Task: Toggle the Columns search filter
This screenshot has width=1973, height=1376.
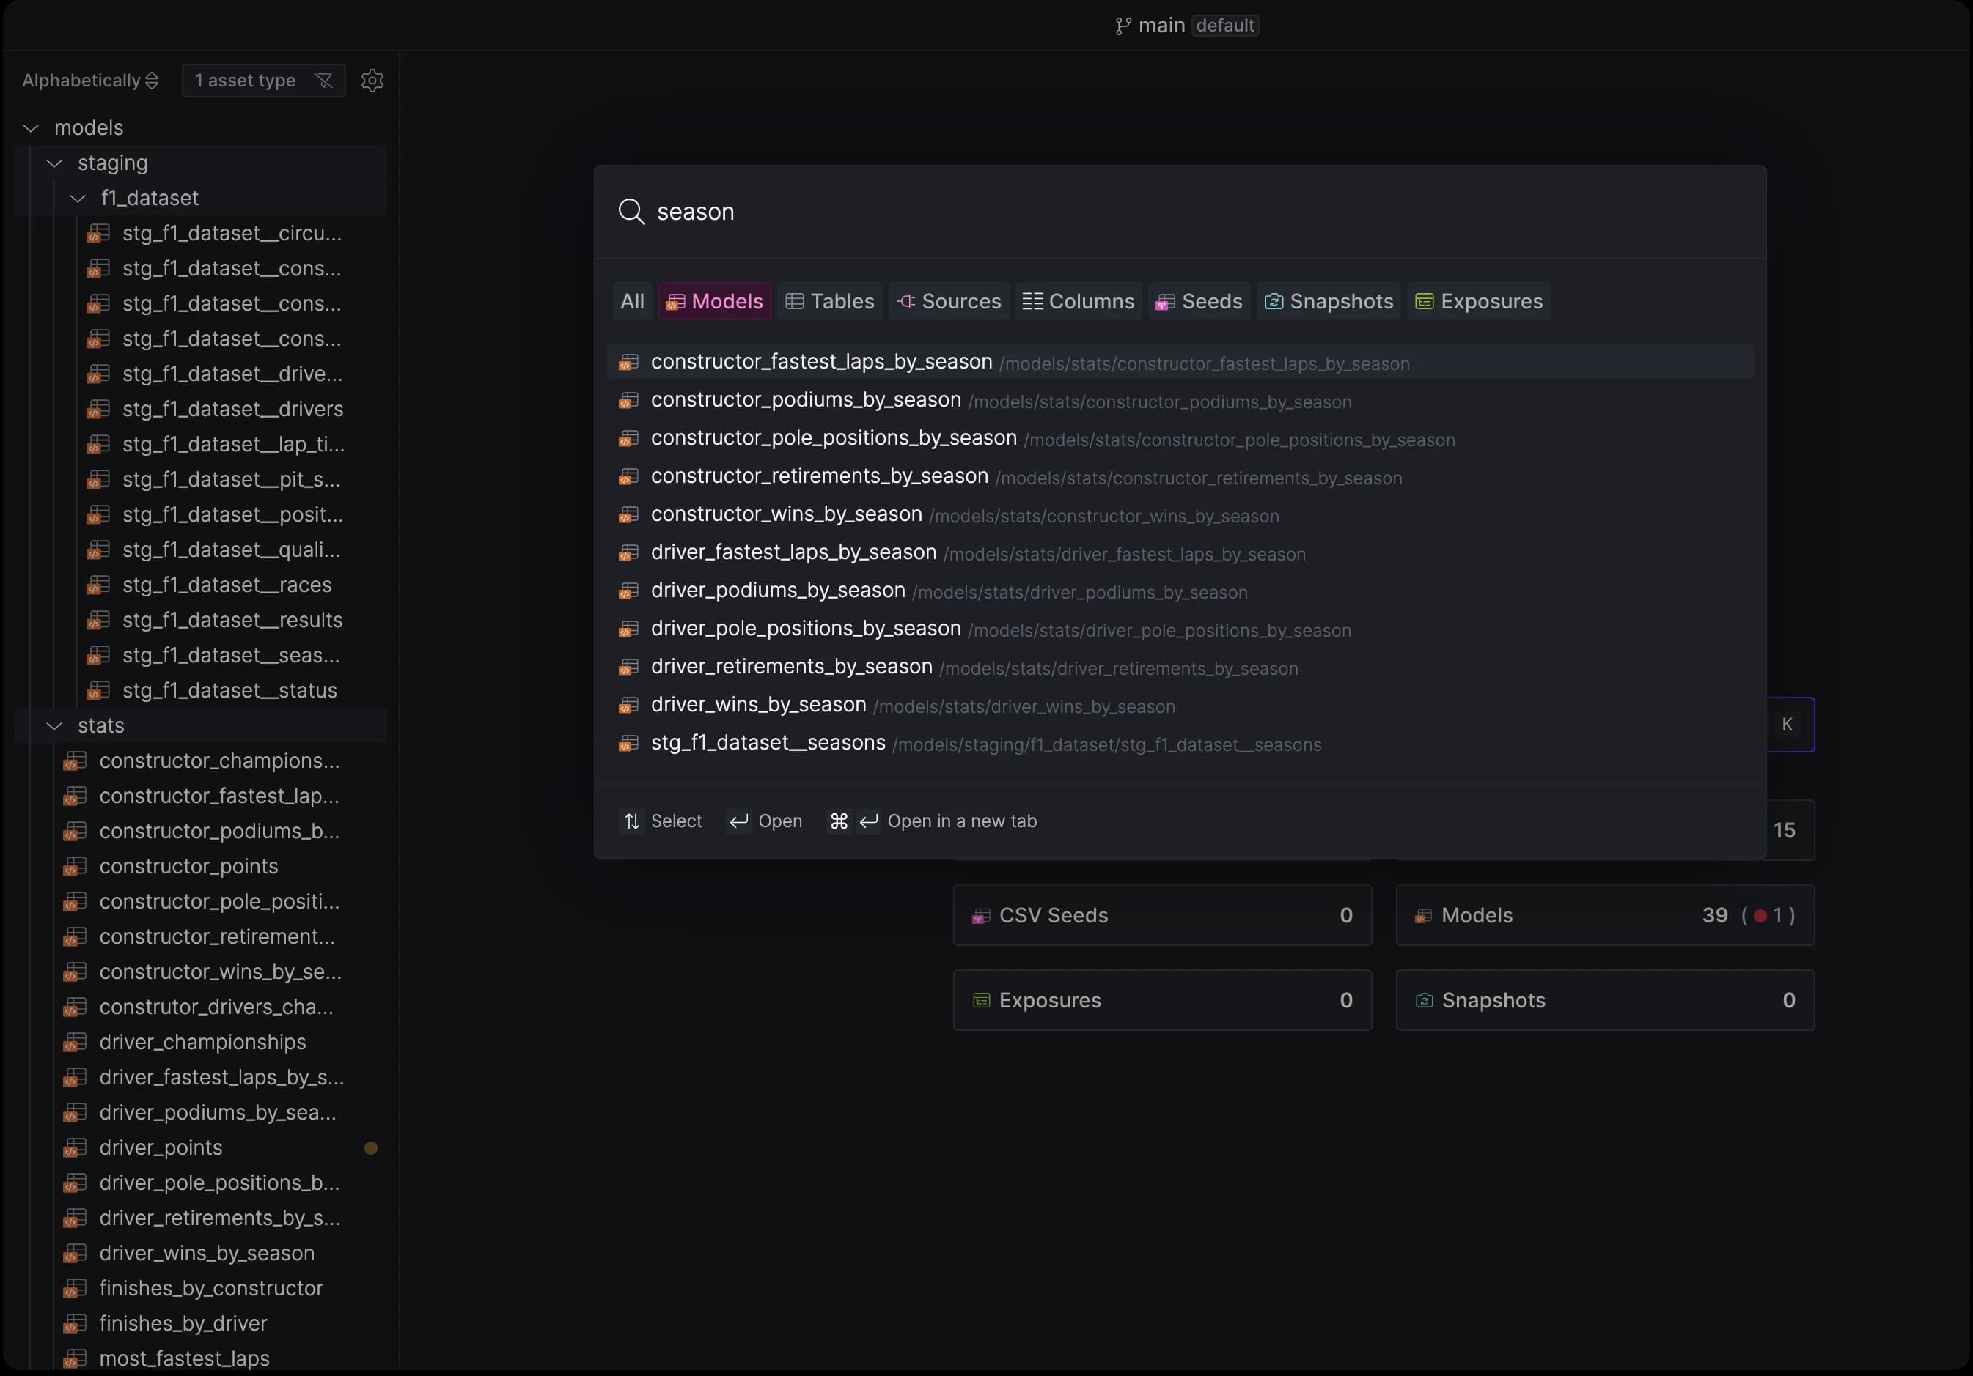Action: (x=1078, y=301)
